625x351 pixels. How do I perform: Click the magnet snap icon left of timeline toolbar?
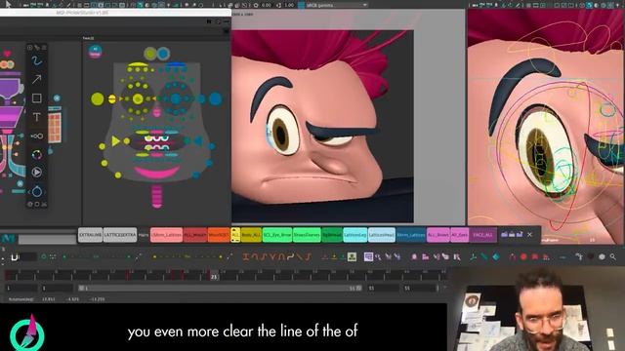tap(15, 257)
